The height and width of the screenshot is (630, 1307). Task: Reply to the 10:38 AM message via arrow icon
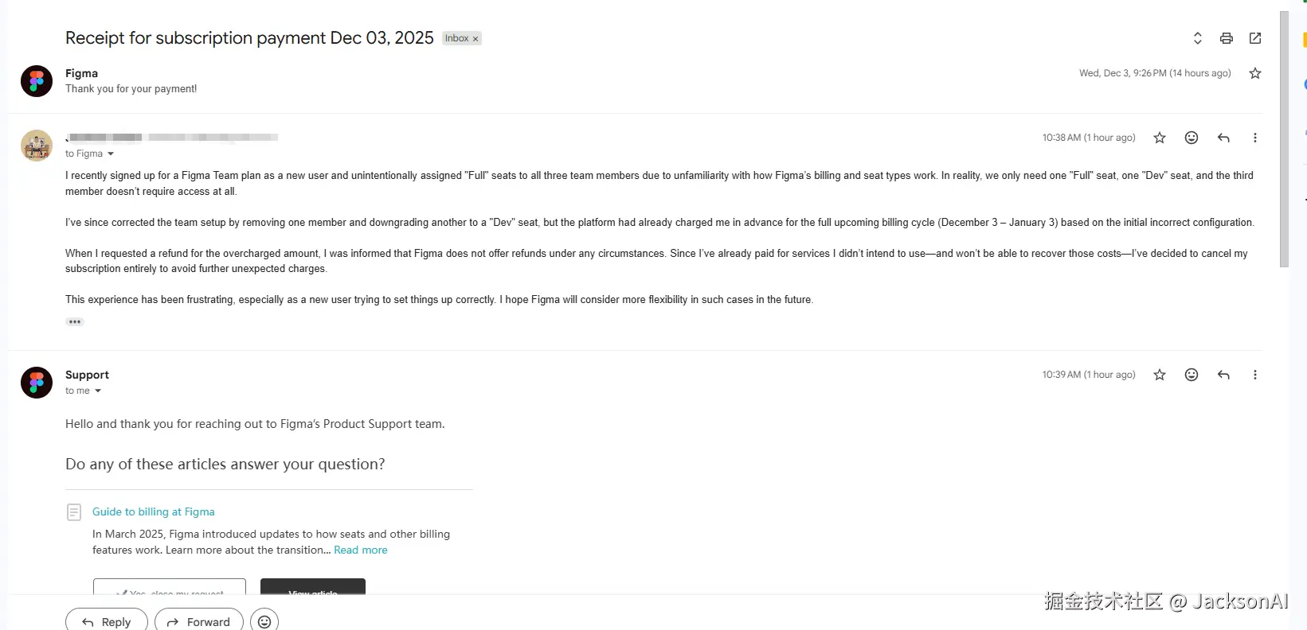pyautogui.click(x=1223, y=138)
